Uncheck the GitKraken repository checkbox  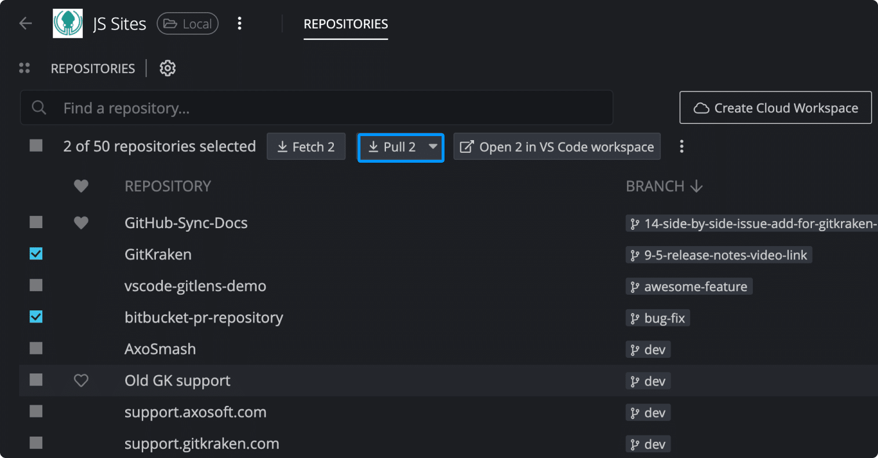(x=36, y=254)
